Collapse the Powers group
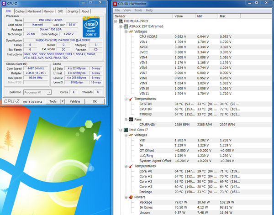The width and height of the screenshot is (274, 215). [126, 197]
